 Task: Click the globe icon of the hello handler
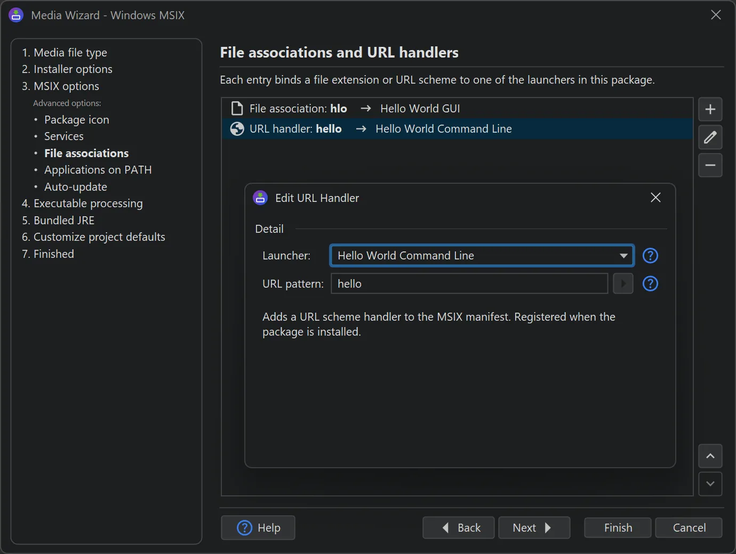237,129
